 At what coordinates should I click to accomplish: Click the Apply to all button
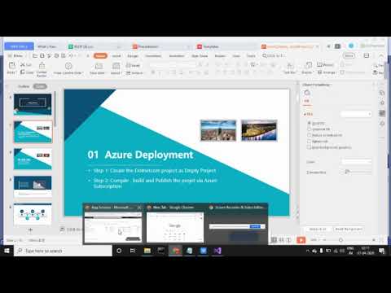(318, 230)
